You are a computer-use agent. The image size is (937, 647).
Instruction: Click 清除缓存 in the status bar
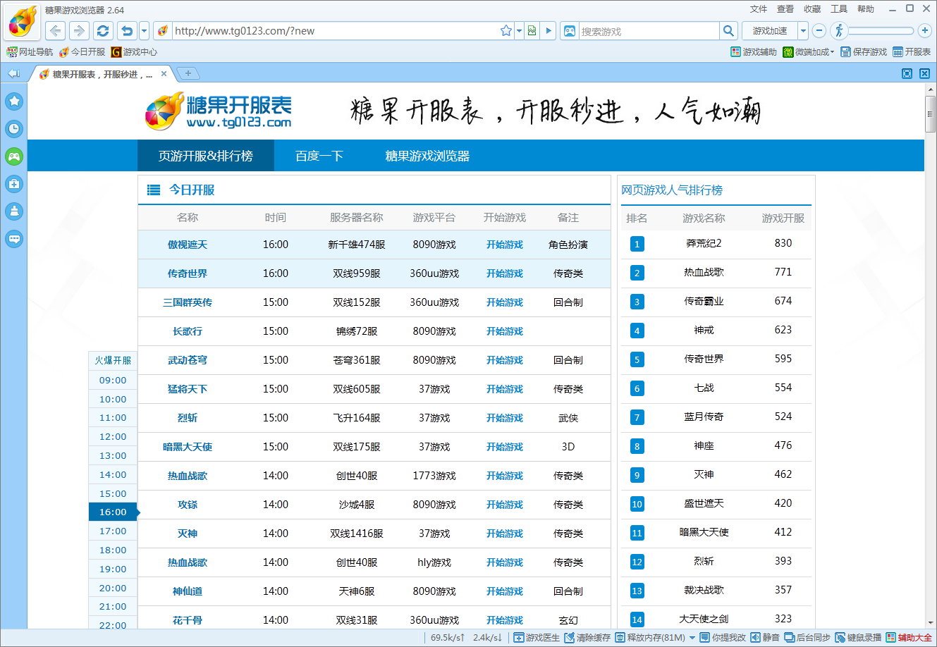point(587,637)
